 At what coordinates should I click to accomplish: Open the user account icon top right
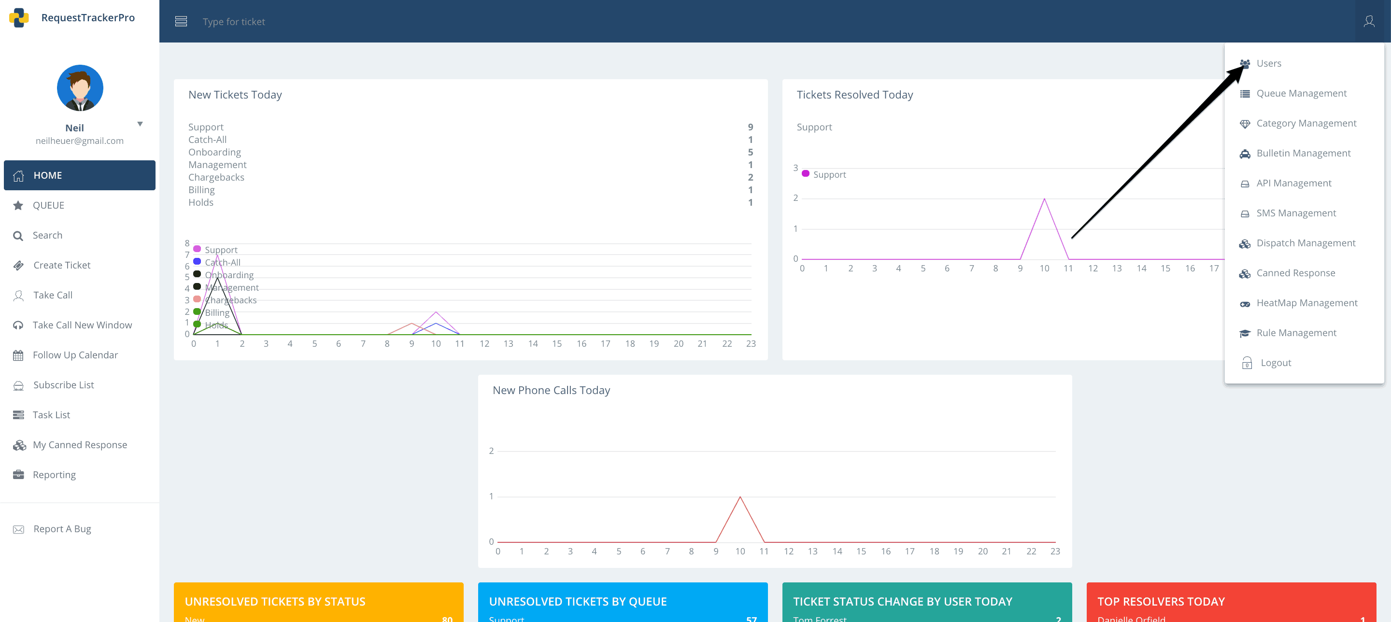[1370, 21]
